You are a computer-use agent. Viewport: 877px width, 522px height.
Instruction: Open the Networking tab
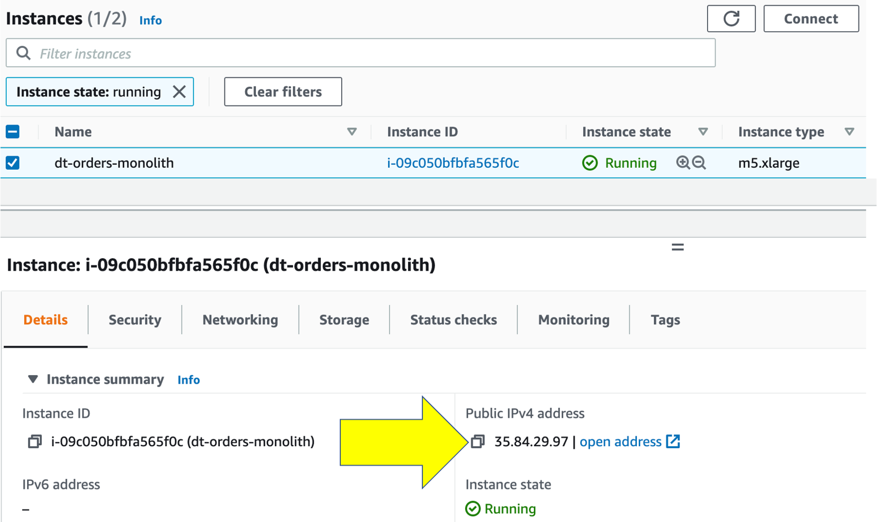click(x=240, y=319)
